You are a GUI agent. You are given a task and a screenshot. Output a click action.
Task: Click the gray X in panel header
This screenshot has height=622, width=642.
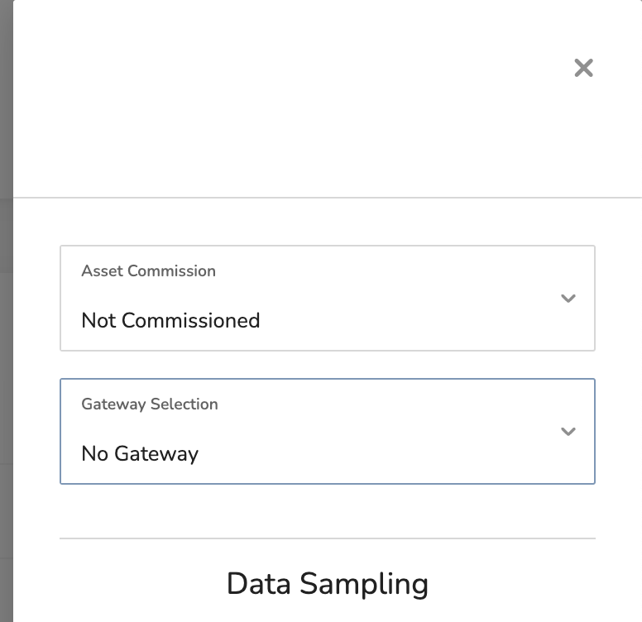583,68
